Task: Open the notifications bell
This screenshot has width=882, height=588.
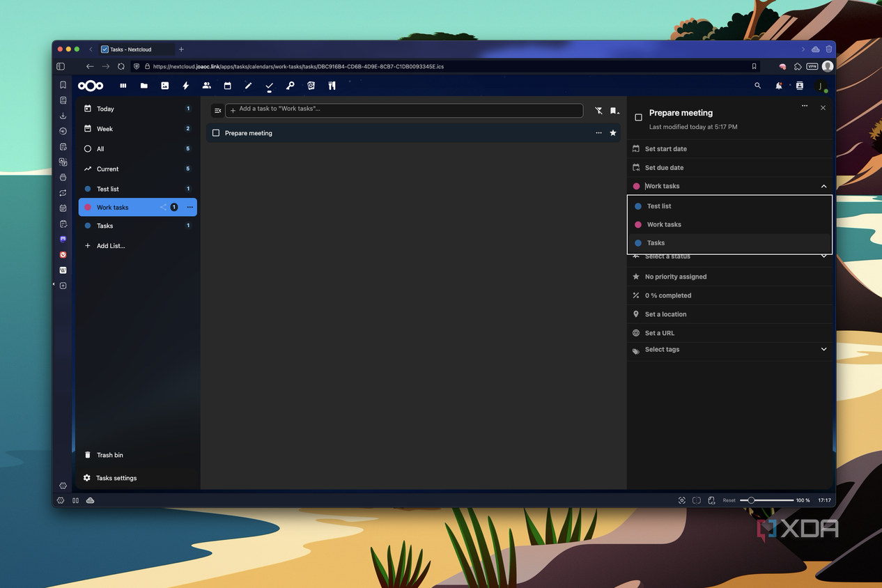Action: [779, 86]
